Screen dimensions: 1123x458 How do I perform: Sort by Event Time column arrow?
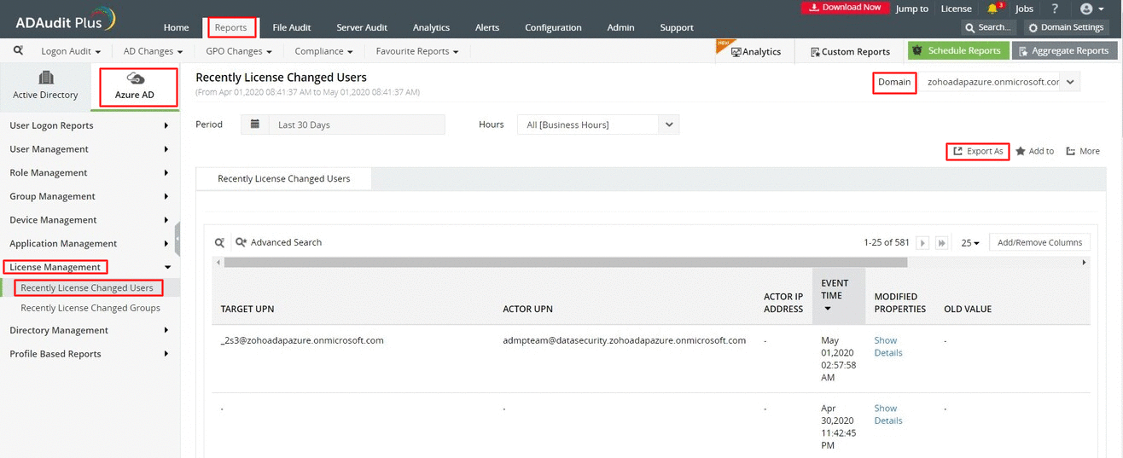tap(827, 309)
